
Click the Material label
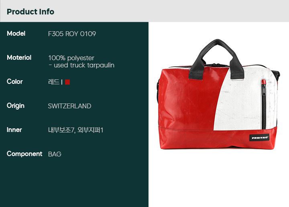point(19,58)
